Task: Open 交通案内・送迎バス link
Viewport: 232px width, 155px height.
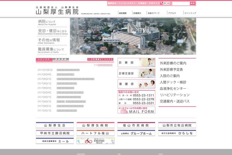Action: [175, 101]
